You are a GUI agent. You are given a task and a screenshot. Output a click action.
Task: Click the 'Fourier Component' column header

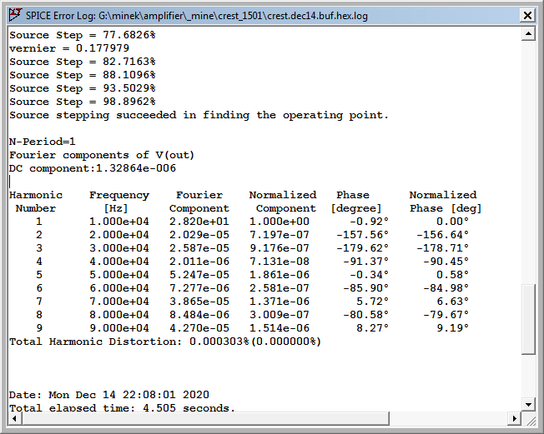[199, 202]
